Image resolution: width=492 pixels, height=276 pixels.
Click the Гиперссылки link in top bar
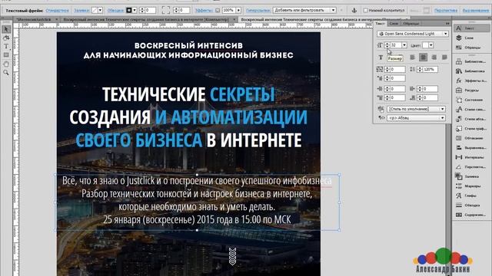(258, 10)
